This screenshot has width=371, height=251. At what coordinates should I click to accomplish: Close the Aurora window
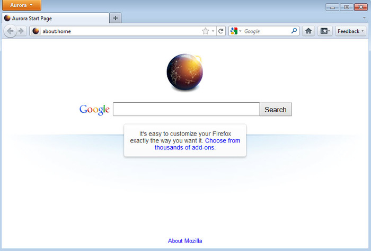pyautogui.click(x=361, y=7)
